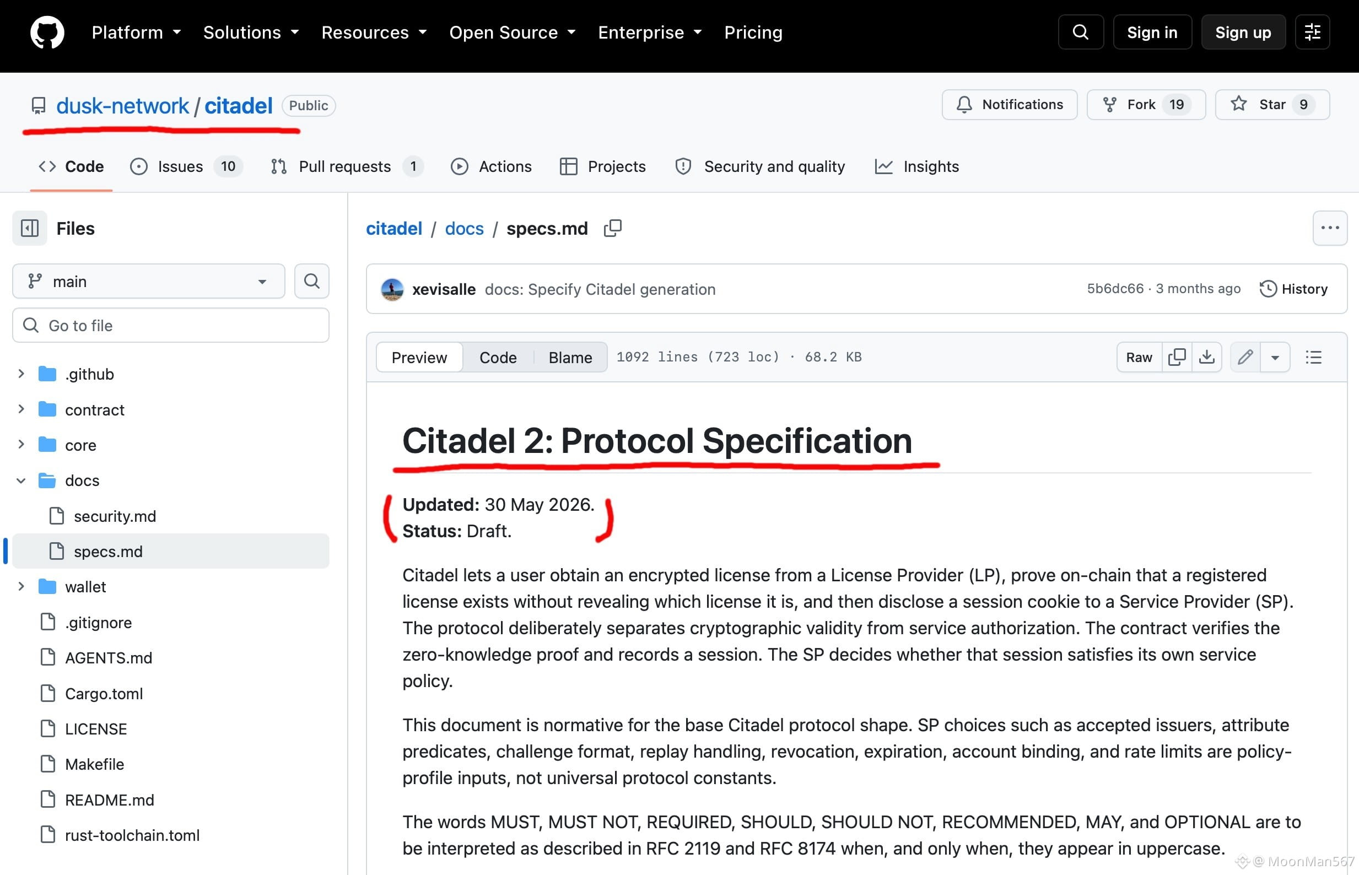Open the Resources dropdown menu
This screenshot has width=1359, height=875.
[x=374, y=33]
